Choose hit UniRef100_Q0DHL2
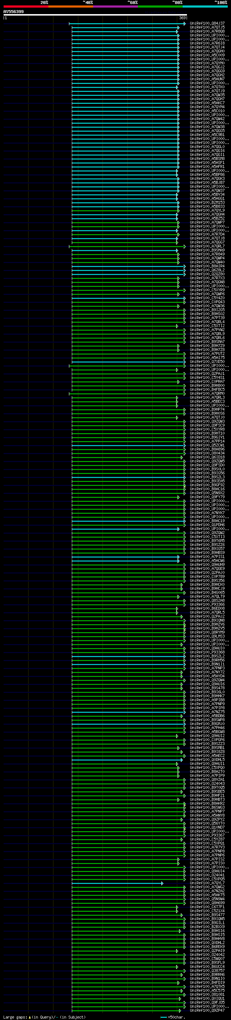Image resolution: width=231 pixels, height=1020 pixels. 207,943
